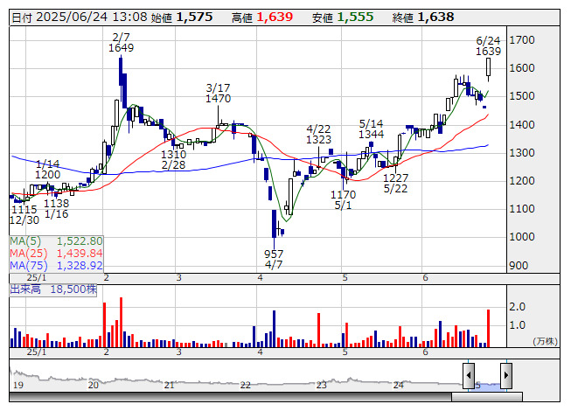
Task: Click year 22 on overview timeline
Action: click(x=246, y=385)
